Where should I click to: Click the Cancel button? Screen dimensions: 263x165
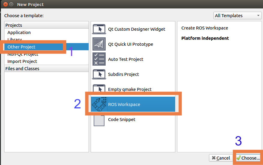(221, 158)
